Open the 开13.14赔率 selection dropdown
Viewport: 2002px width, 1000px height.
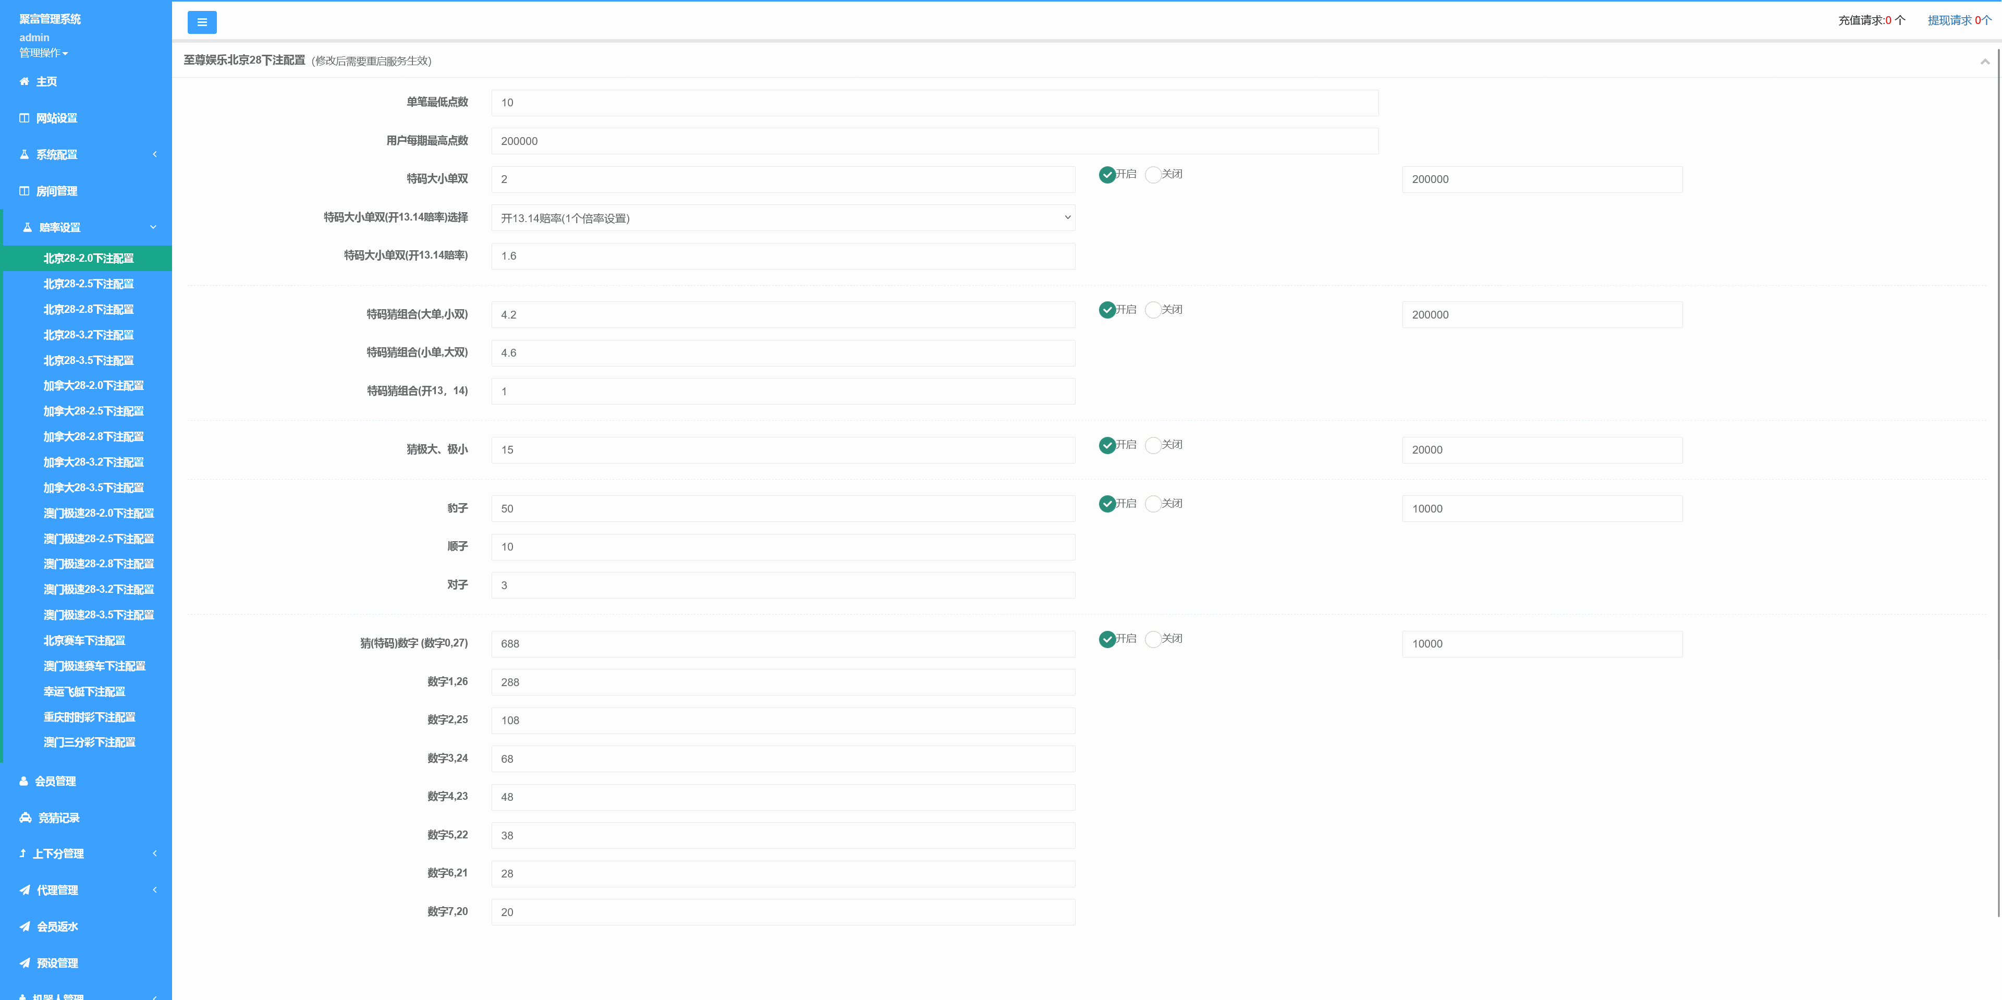point(783,217)
